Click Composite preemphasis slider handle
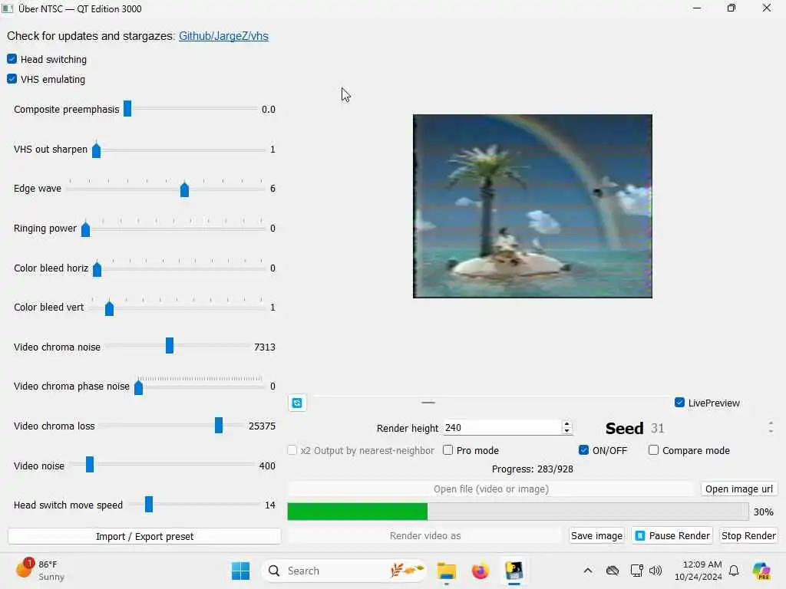This screenshot has height=589, width=786. [x=127, y=109]
